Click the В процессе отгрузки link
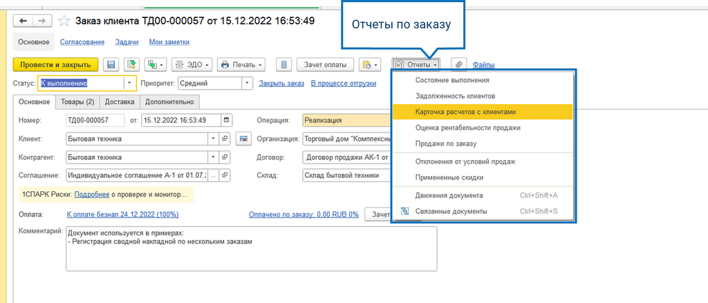The image size is (708, 303). coord(344,84)
